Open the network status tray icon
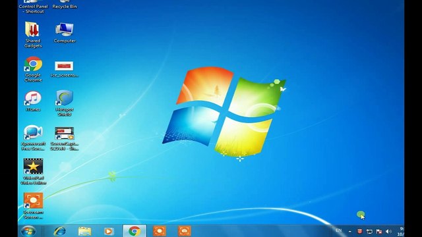This screenshot has width=422, height=237. pyautogui.click(x=369, y=231)
